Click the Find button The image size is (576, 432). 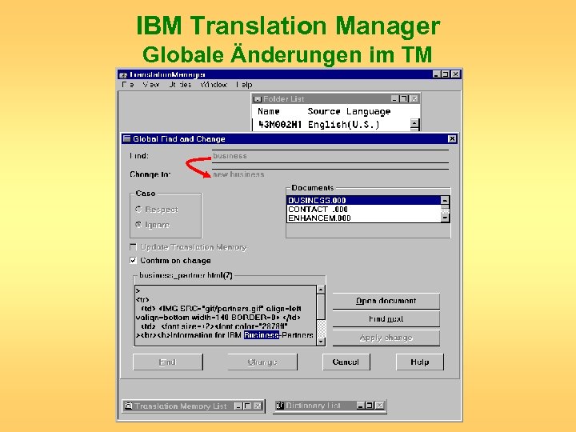(x=168, y=362)
